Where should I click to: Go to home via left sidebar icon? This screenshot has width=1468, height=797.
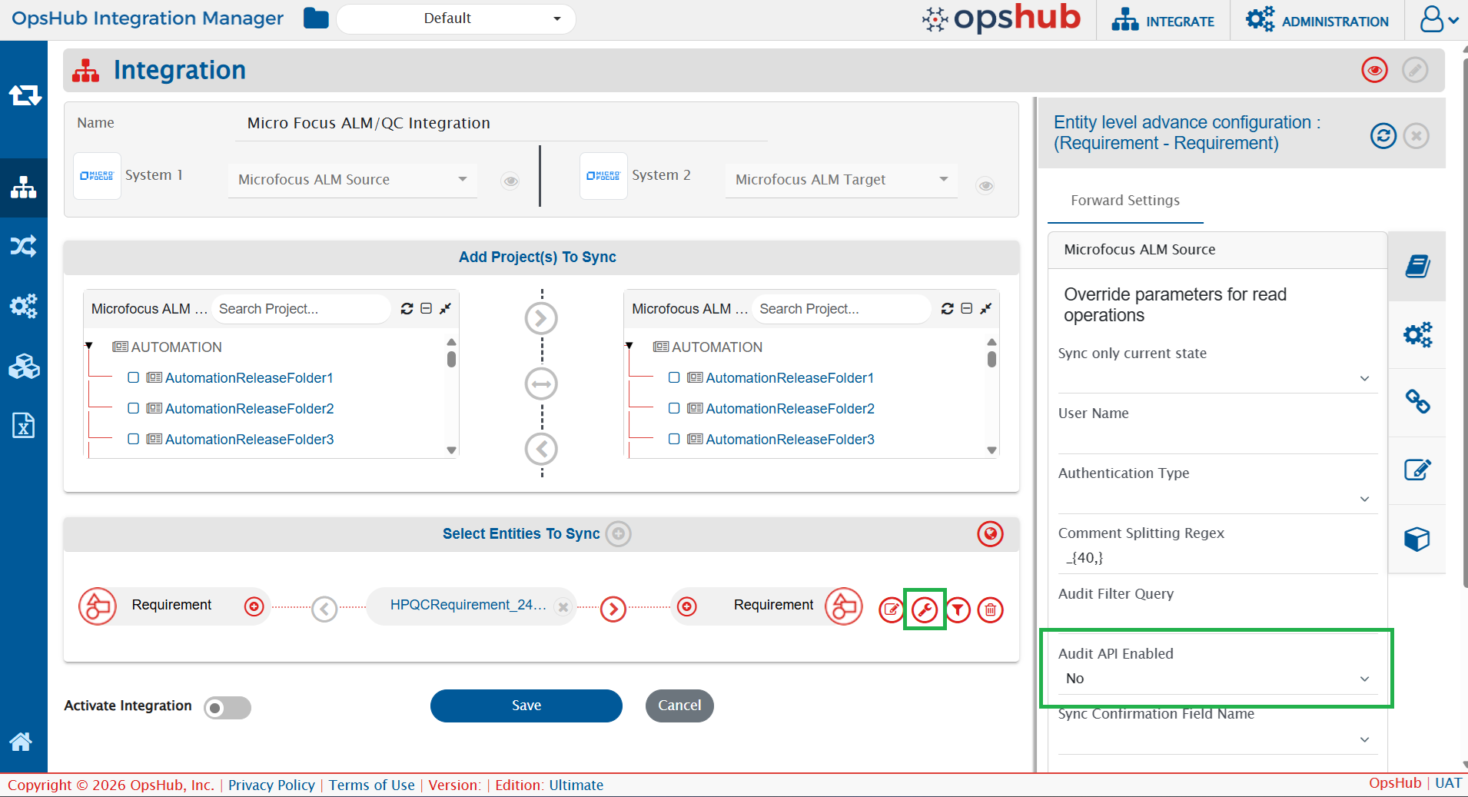pos(21,741)
